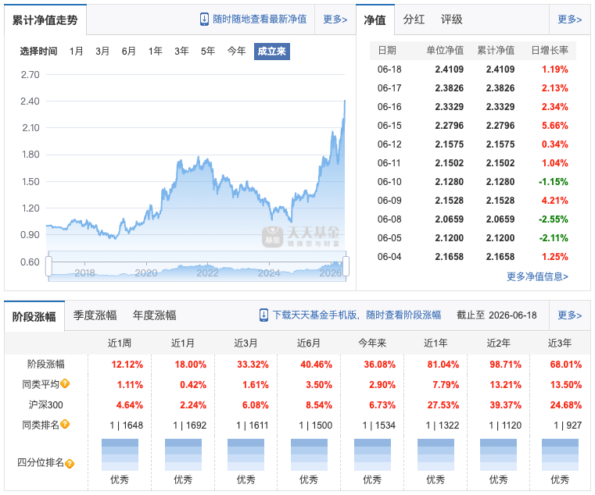Select the 3月 time range
The image size is (595, 495).
pos(102,52)
